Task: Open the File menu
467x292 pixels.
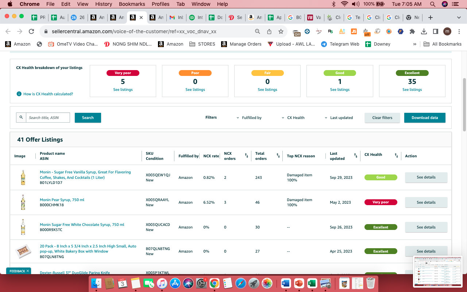Action: pos(50,4)
